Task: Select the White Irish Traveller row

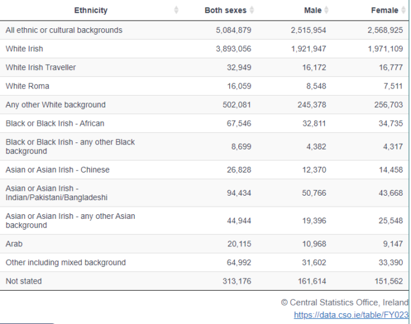Action: (x=40, y=67)
